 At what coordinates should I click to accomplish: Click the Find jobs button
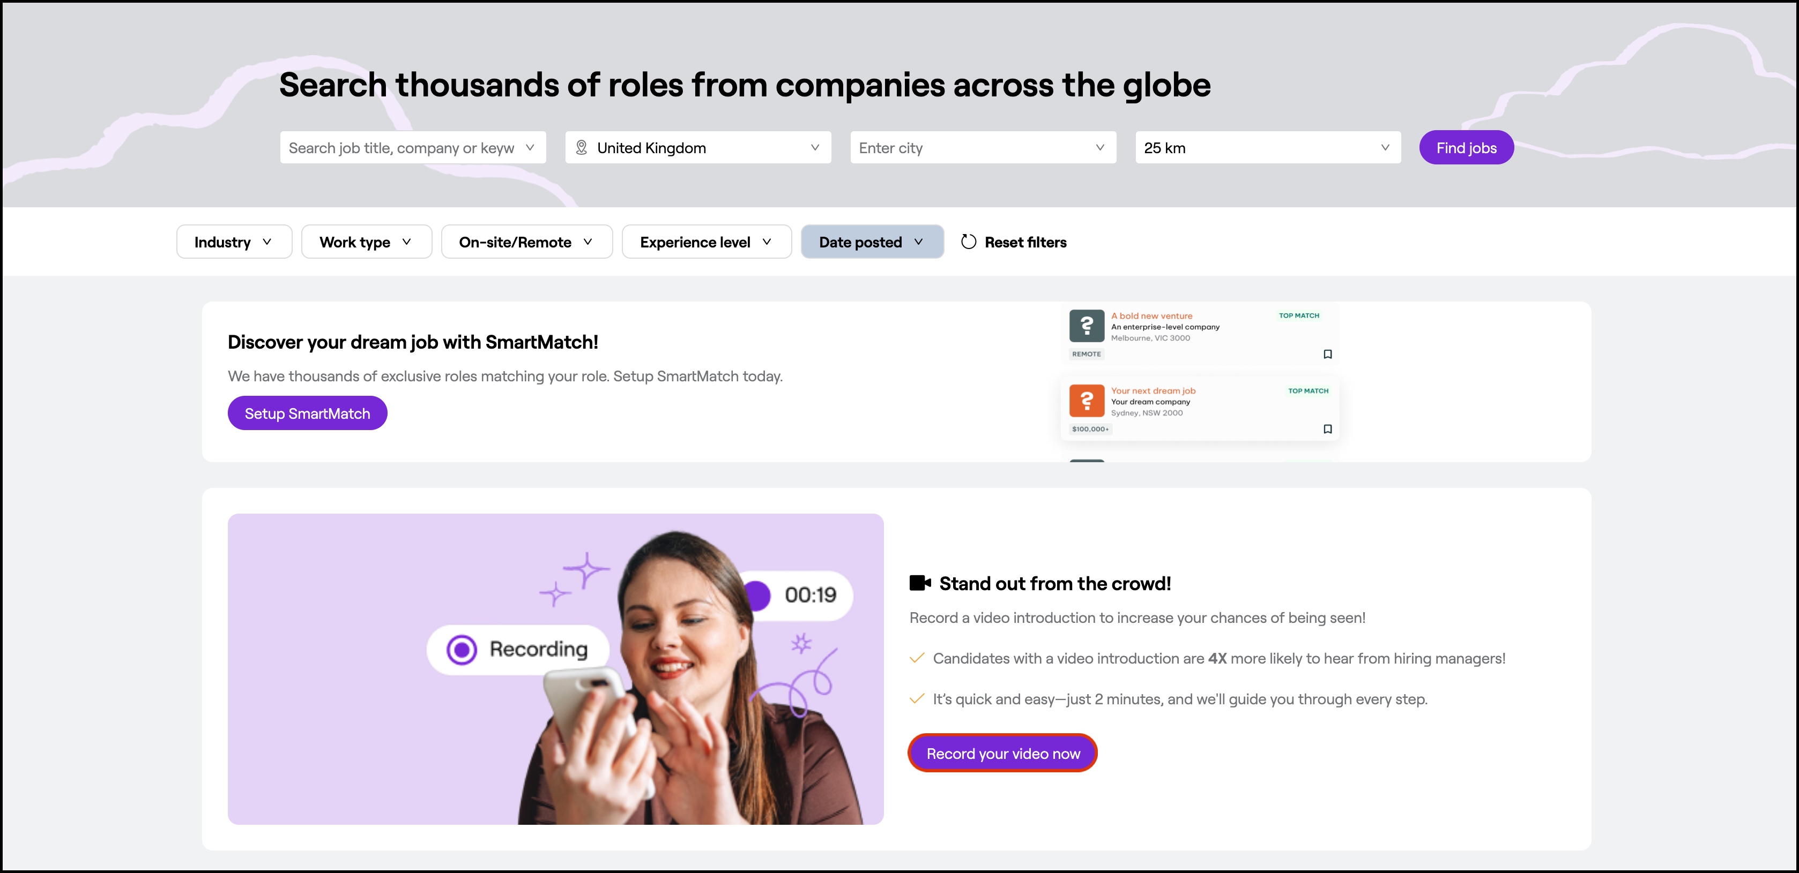(1466, 147)
